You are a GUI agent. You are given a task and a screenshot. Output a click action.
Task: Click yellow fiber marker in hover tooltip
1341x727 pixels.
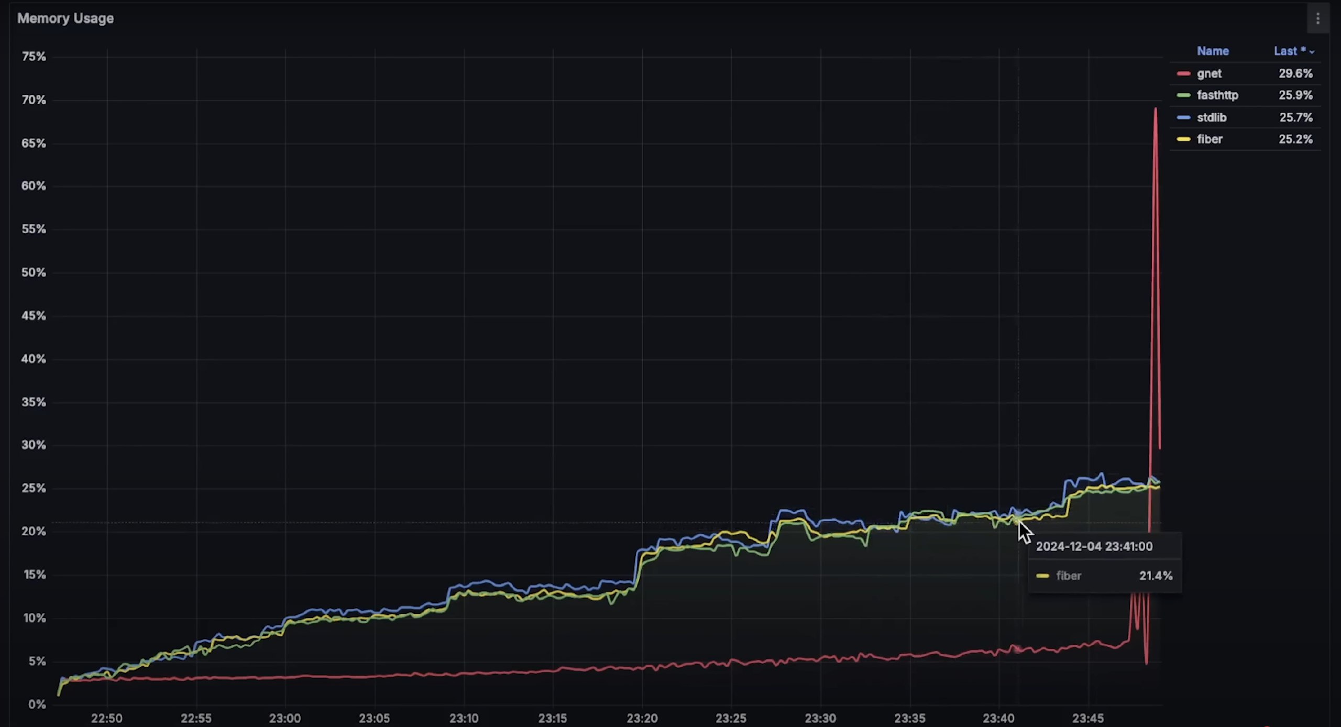click(x=1042, y=576)
